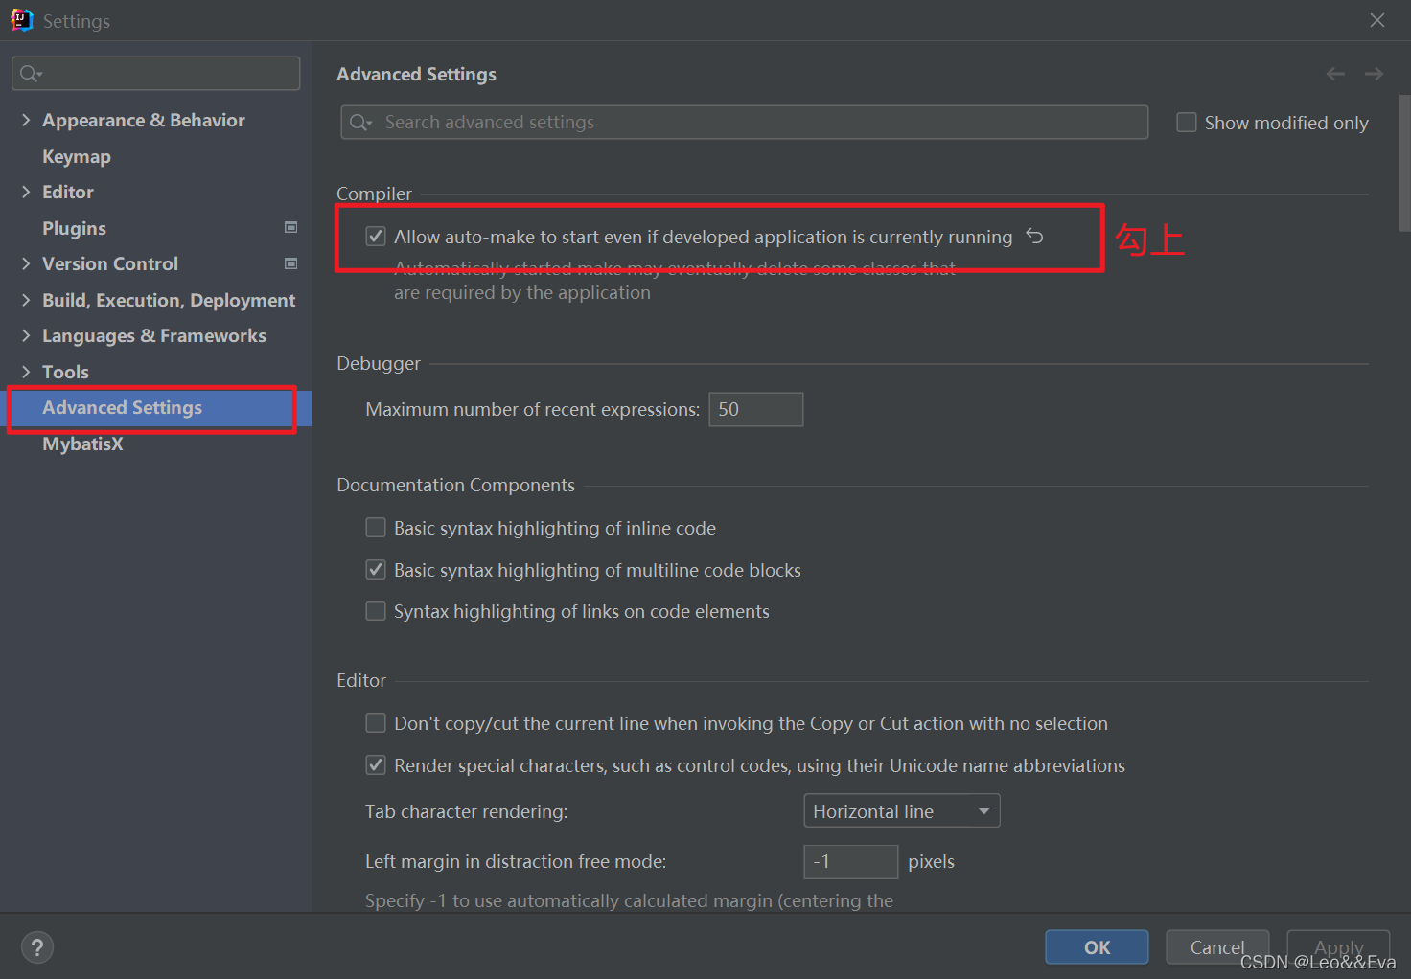1411x979 pixels.
Task: Open the MybatisX settings page
Action: pos(82,444)
